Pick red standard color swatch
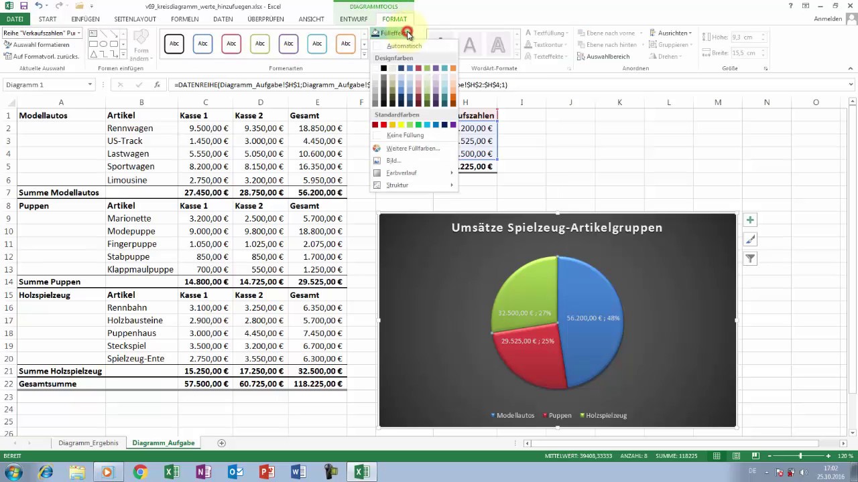Image resolution: width=858 pixels, height=482 pixels. coord(383,125)
